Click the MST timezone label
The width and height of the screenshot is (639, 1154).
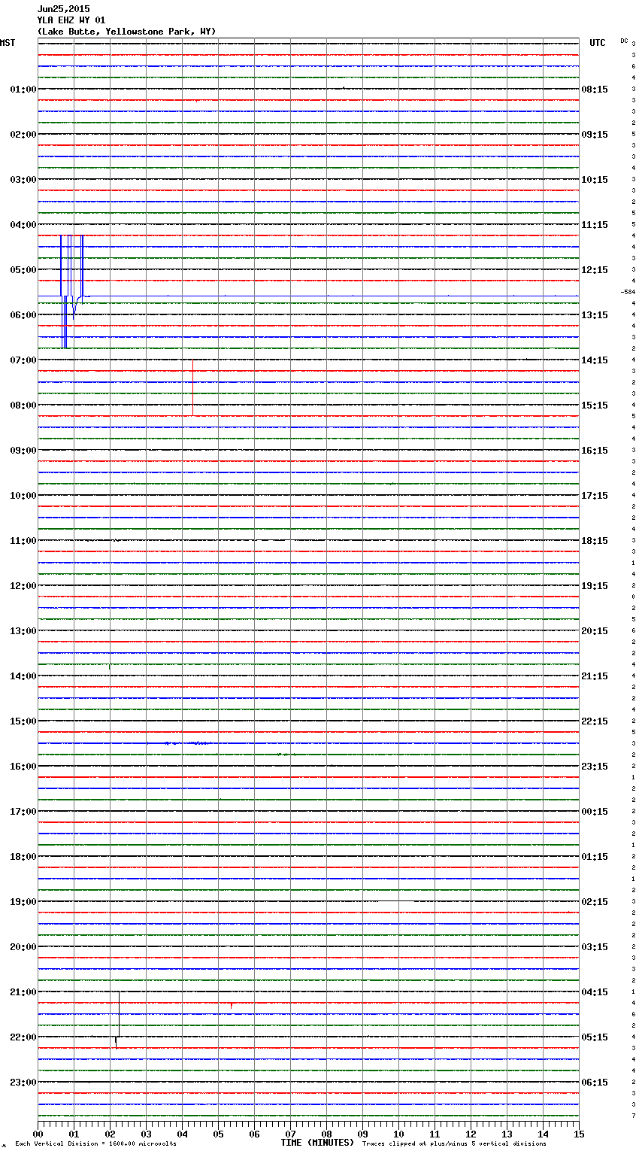(x=8, y=43)
